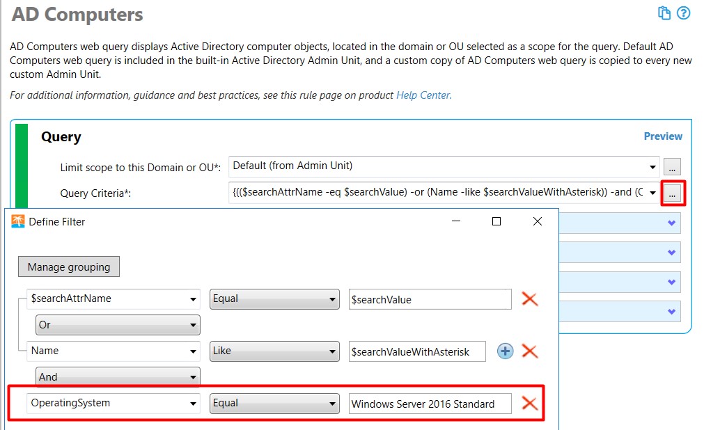The height and width of the screenshot is (430, 704).
Task: Open the Like comparison dropdown
Action: 274,351
